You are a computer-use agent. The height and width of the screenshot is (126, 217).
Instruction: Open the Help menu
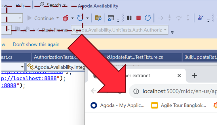coord(20,6)
